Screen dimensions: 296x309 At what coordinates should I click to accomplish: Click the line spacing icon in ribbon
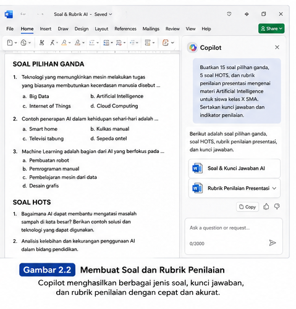click(148, 43)
